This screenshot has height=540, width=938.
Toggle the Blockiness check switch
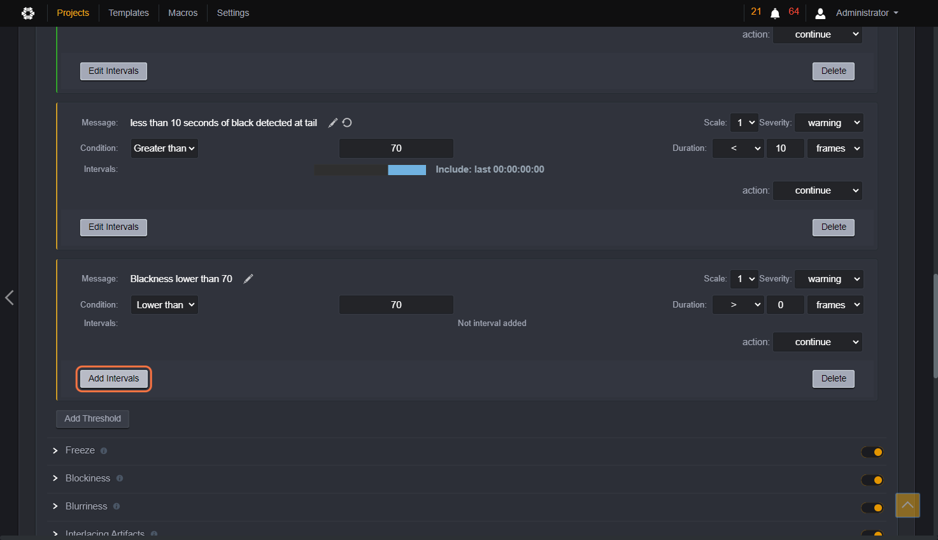[x=872, y=480]
